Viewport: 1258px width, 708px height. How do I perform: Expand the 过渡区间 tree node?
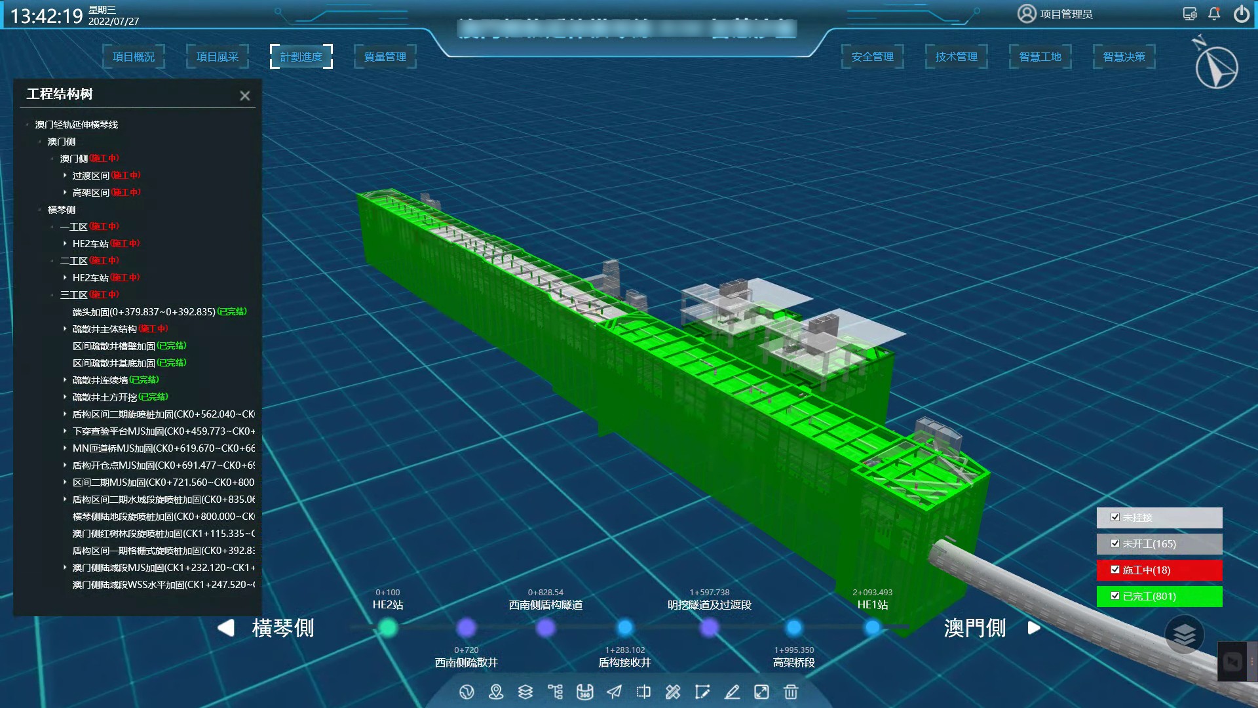[x=65, y=175]
